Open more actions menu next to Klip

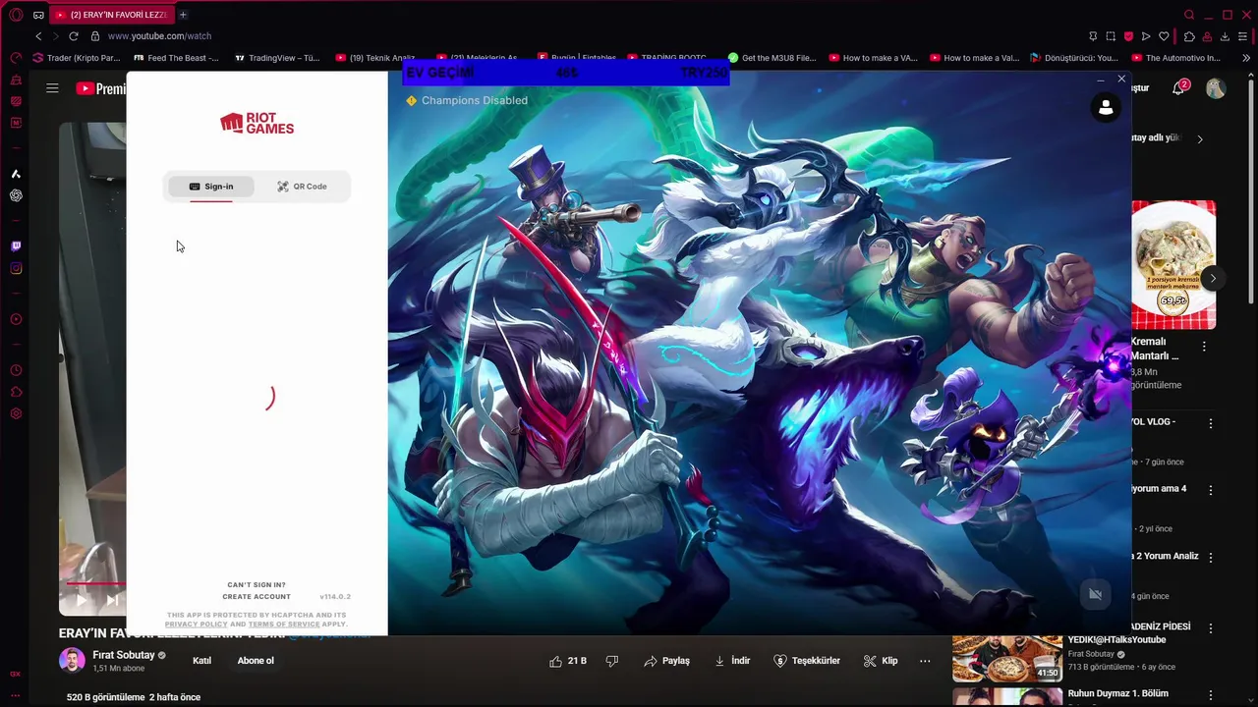[925, 661]
